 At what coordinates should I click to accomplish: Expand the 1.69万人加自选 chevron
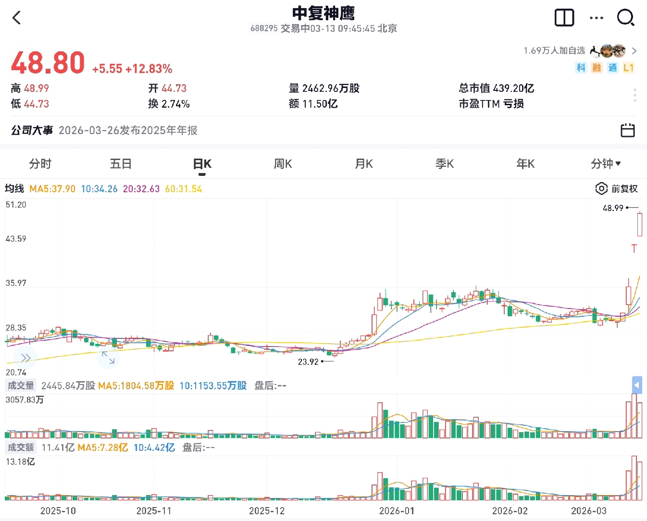(634, 51)
